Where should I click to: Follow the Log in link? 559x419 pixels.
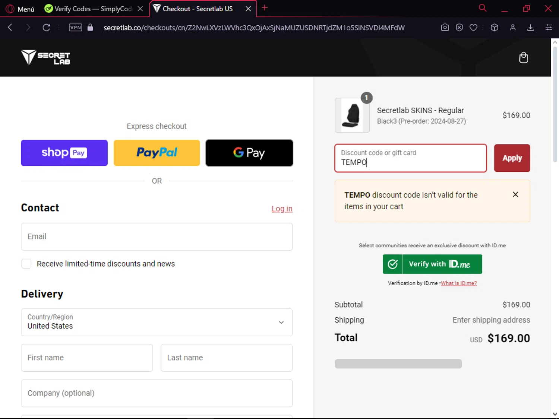tap(282, 209)
